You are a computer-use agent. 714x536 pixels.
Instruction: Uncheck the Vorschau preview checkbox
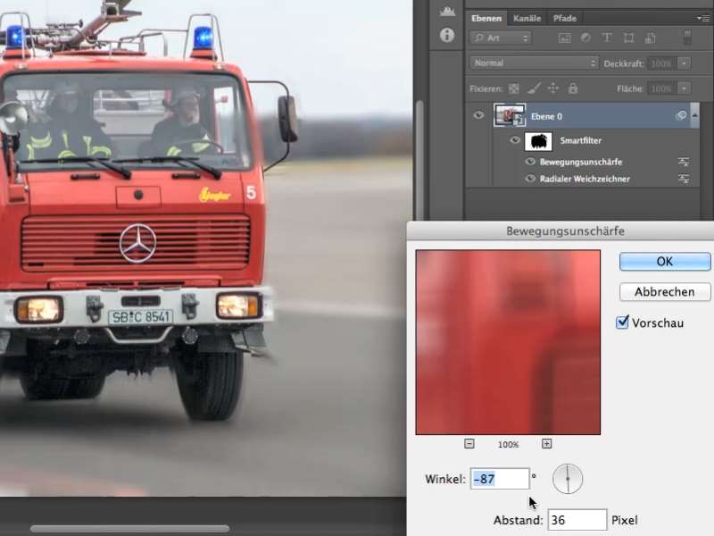tap(622, 322)
